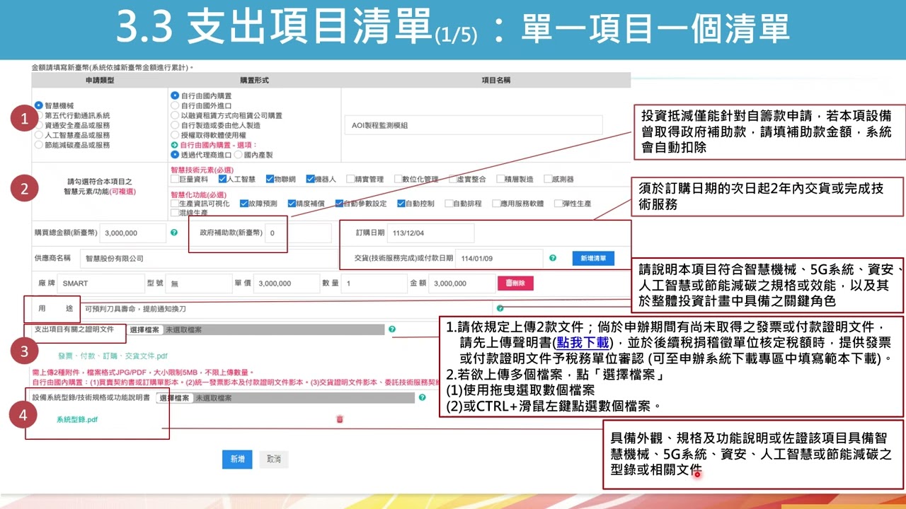
Task: Click the red 刪除 button
Action: (x=515, y=283)
